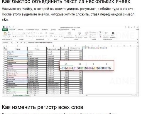This screenshot has width=142, height=114.
Task: Click the Insert Function fx icon
Action: point(25,42)
